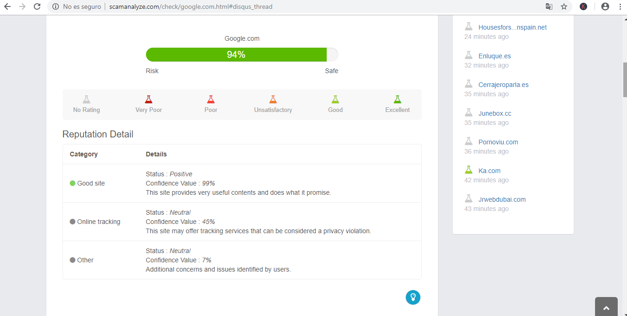This screenshot has width=627, height=316.
Task: Click the 'Reputation Detail' heading
Action: (98, 134)
